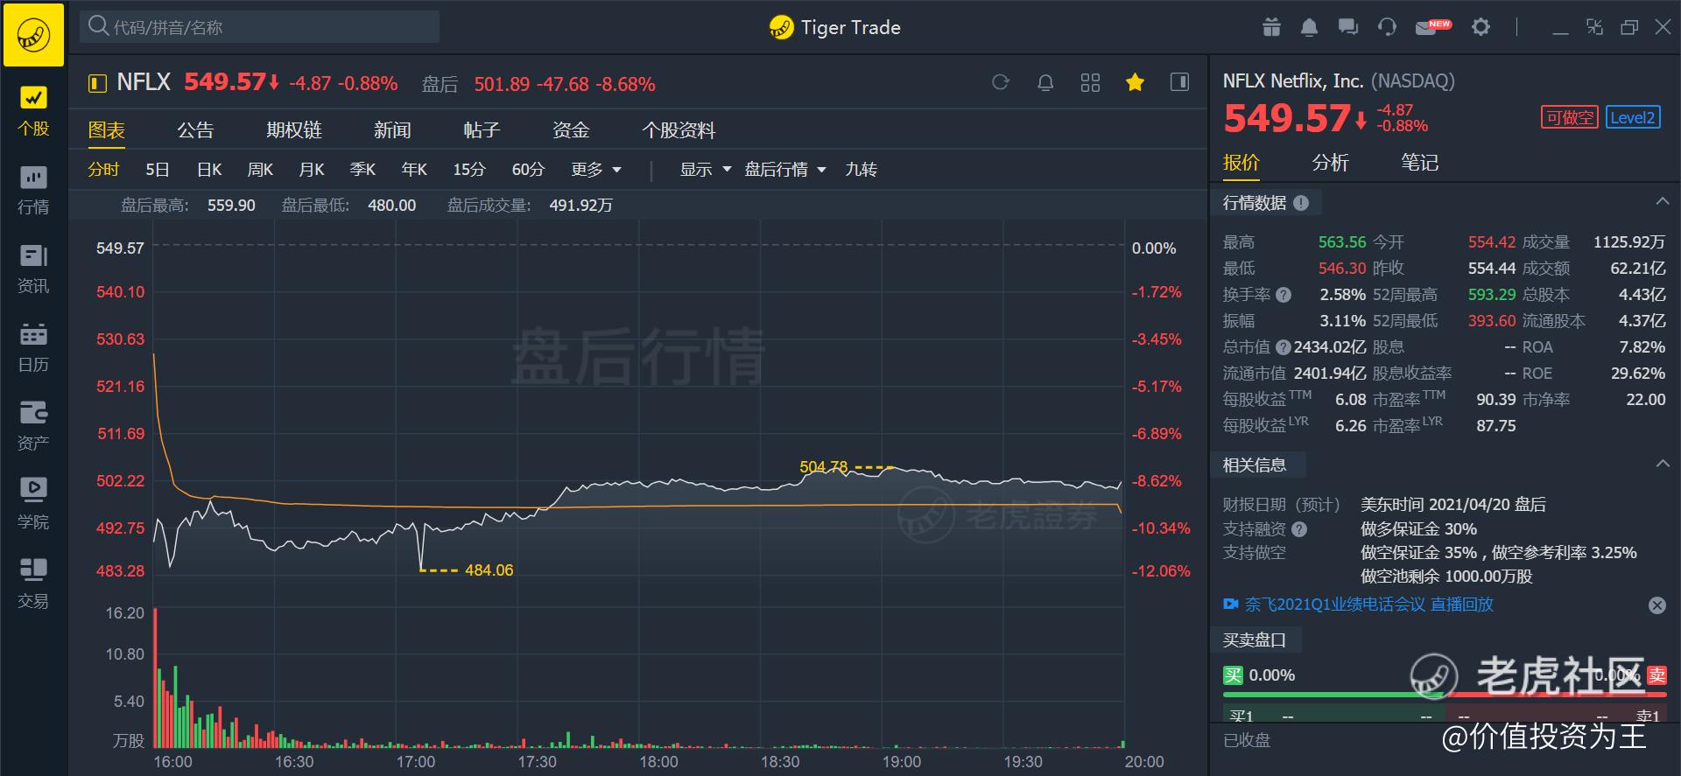Switch to the 图表 chart tab
This screenshot has width=1681, height=776.
click(107, 130)
